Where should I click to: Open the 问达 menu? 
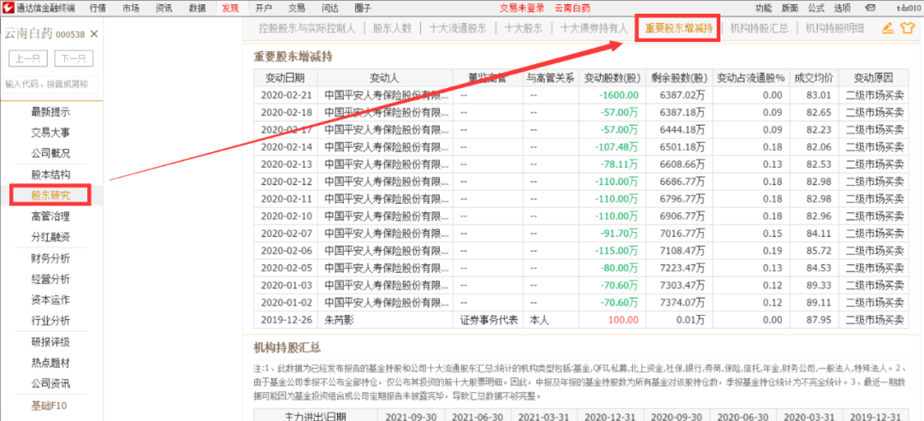click(x=330, y=8)
